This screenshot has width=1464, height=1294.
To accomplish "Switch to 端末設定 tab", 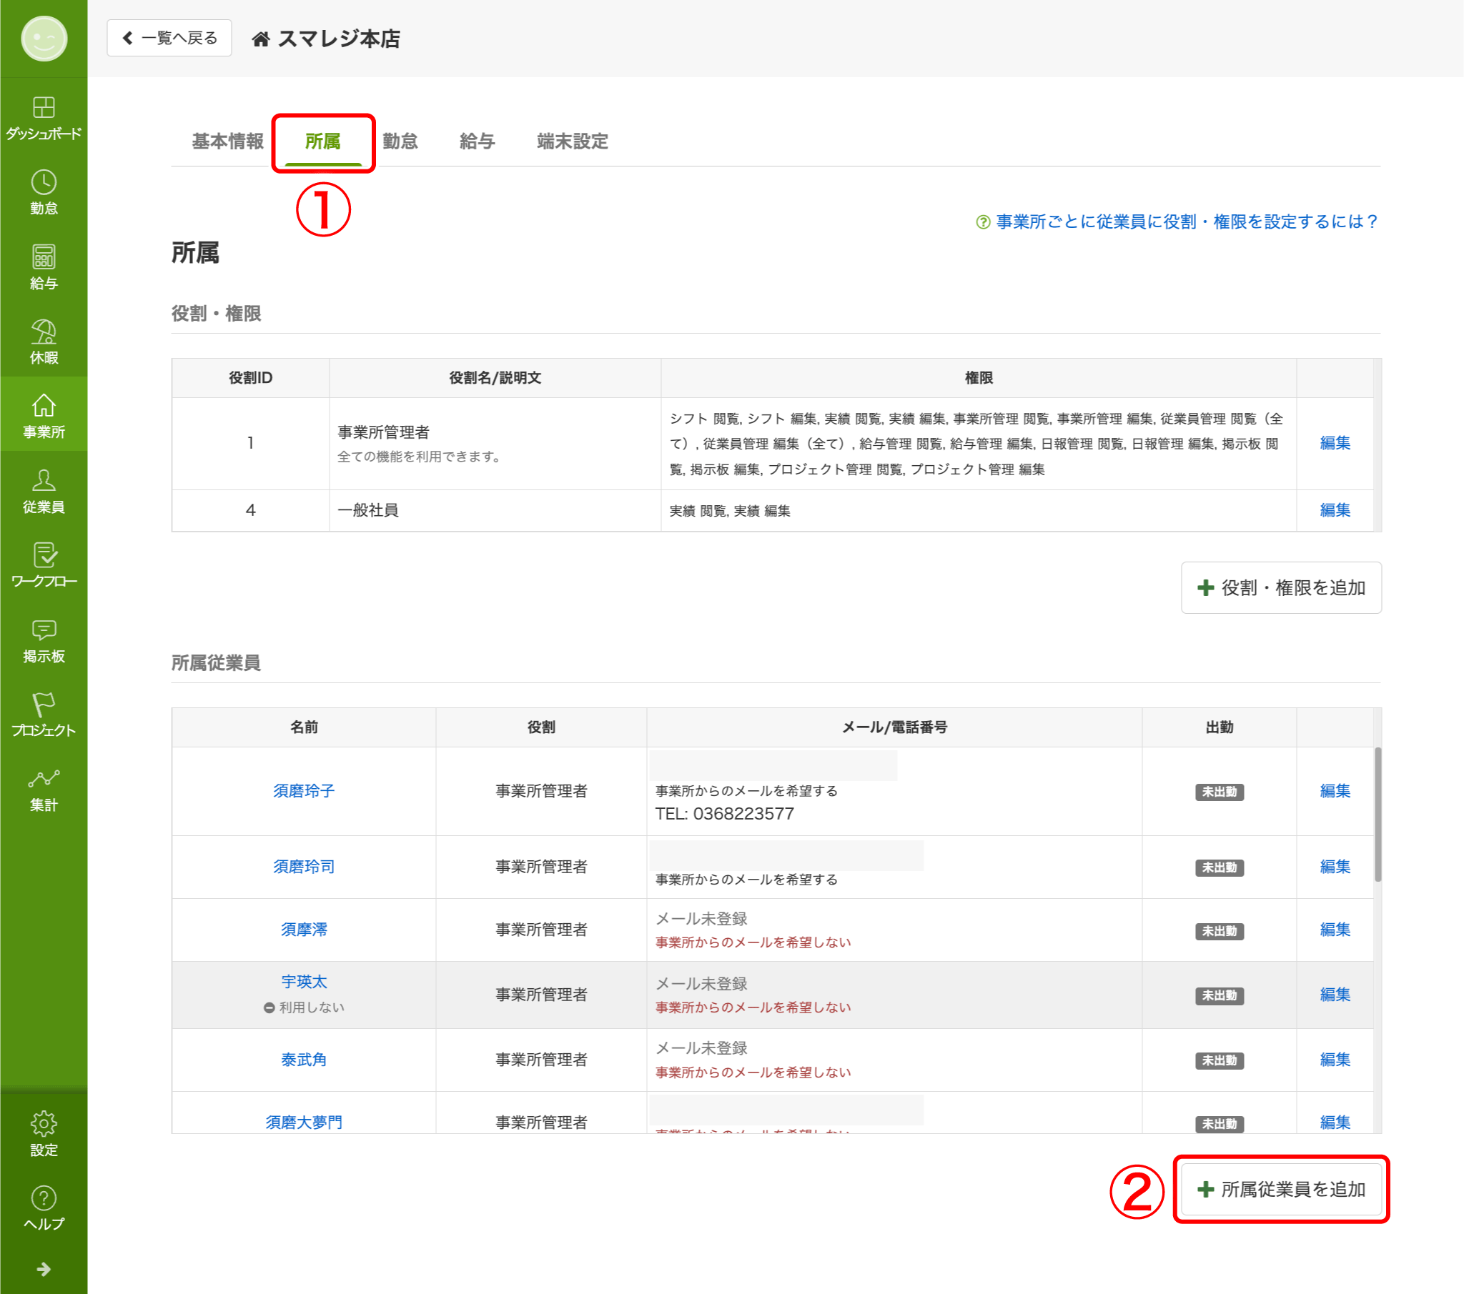I will tap(572, 141).
